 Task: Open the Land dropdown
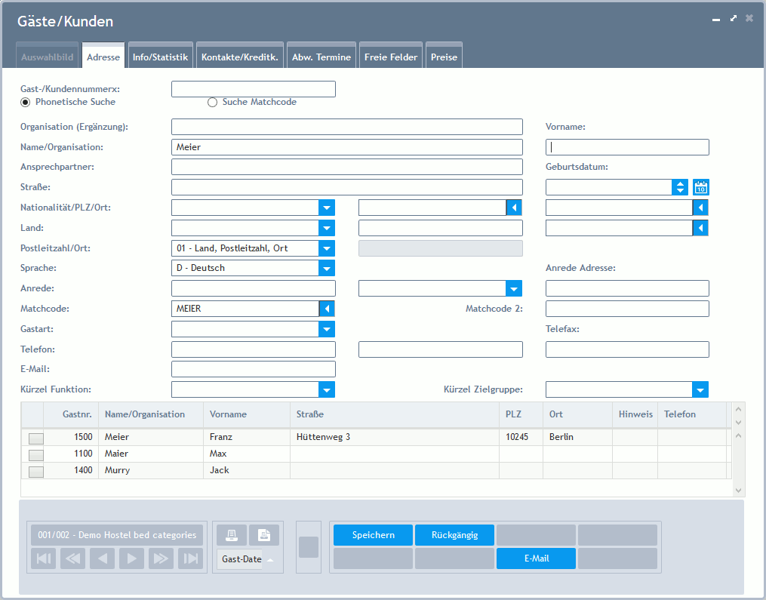(327, 228)
